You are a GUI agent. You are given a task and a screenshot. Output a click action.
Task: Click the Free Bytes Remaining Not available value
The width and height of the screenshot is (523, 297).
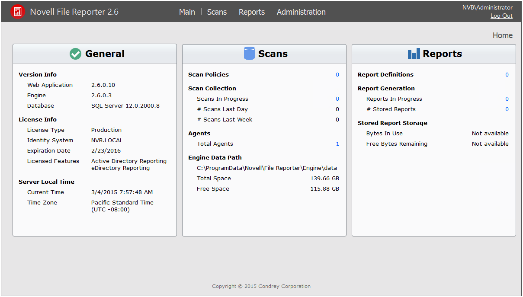[x=490, y=144]
